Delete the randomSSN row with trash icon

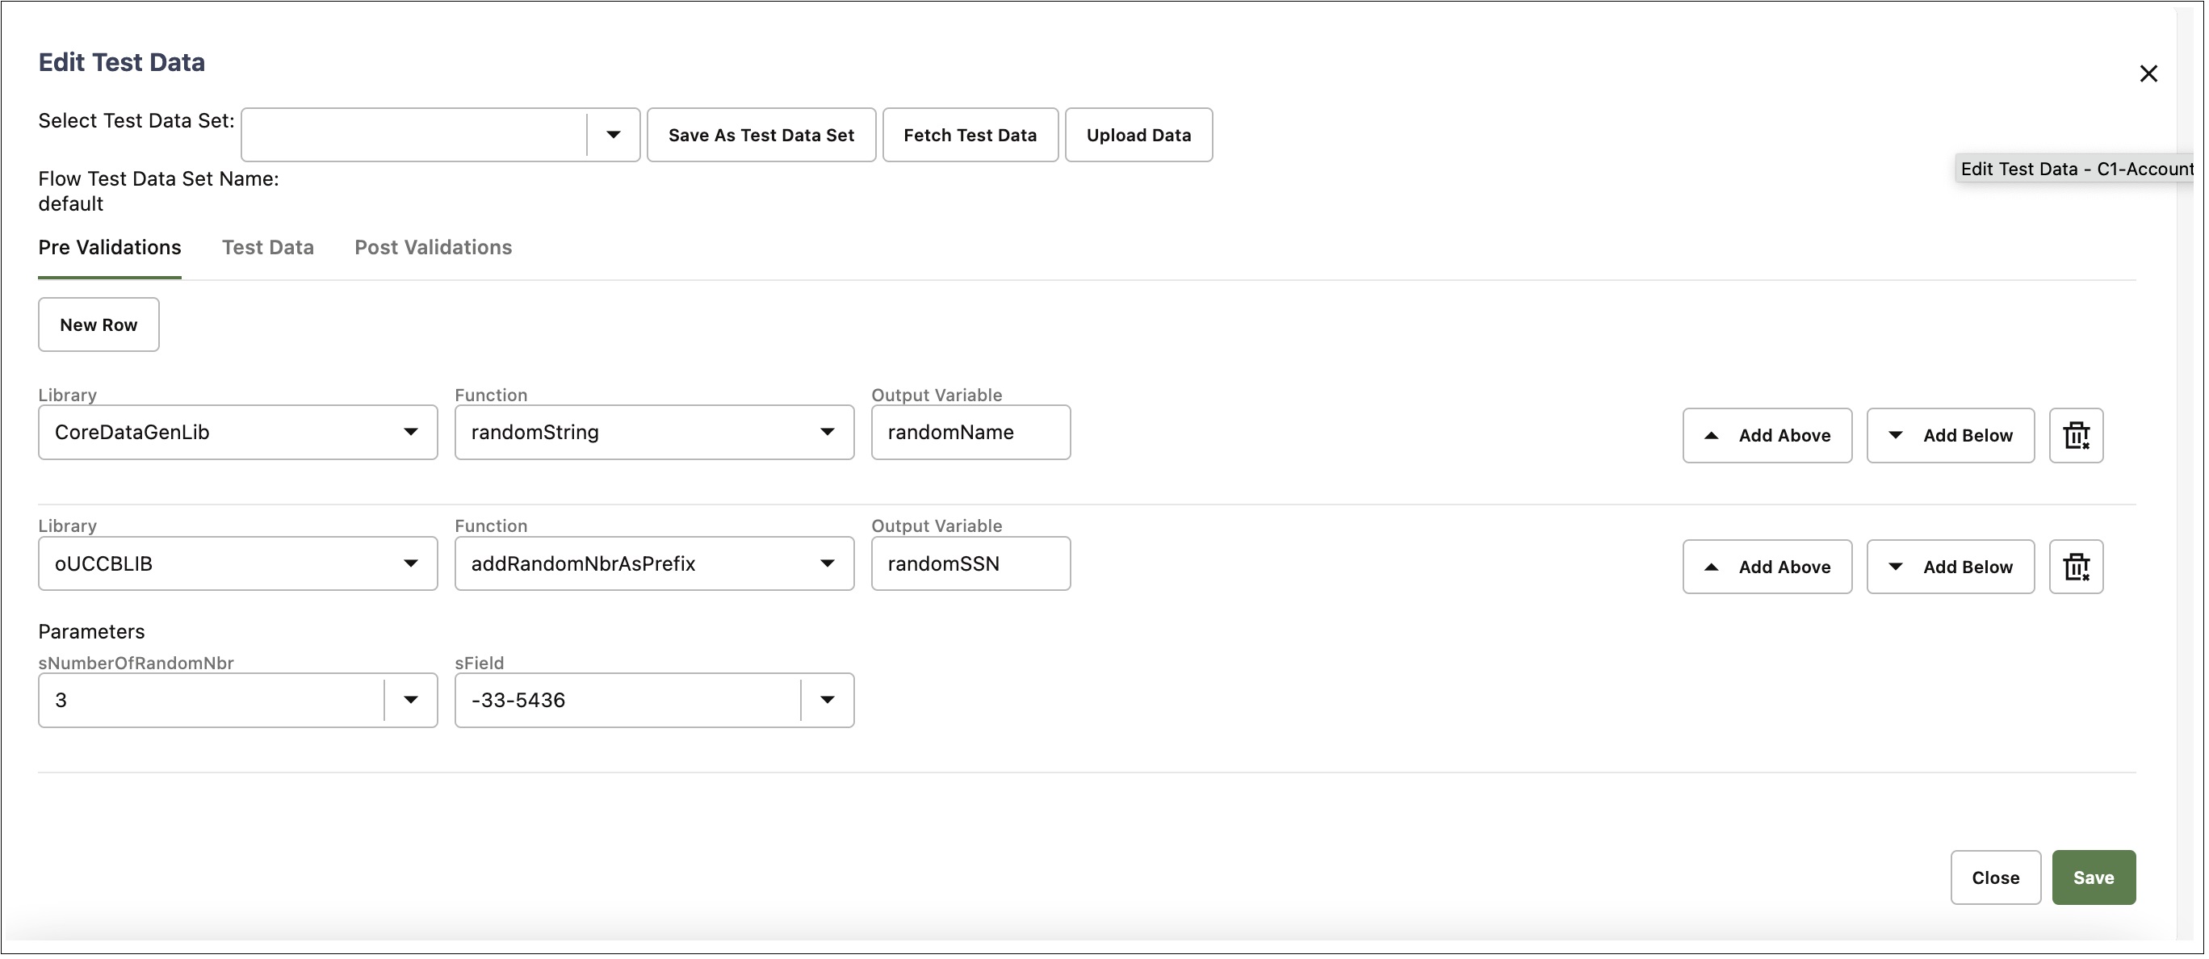click(2075, 567)
